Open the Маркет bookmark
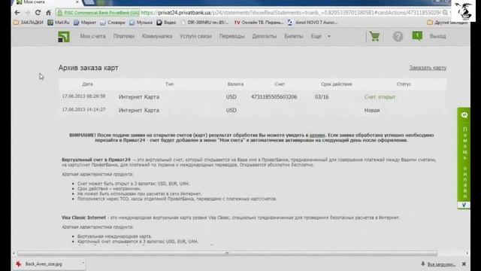Viewport: 481px width, 271px height. click(85, 23)
